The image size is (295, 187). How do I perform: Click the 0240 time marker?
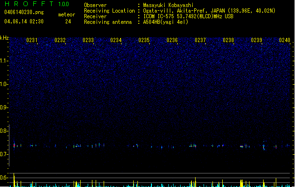pos(285,40)
